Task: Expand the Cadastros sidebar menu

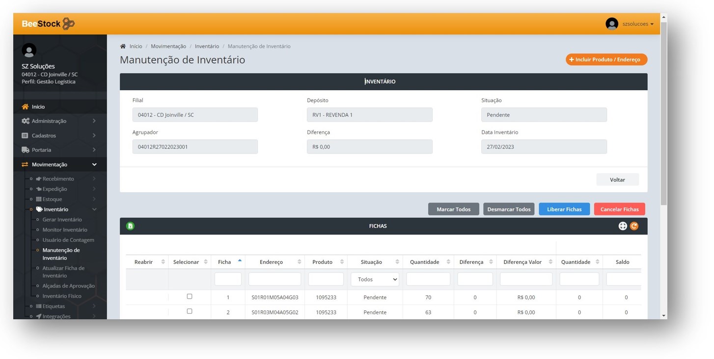Action: (x=59, y=136)
